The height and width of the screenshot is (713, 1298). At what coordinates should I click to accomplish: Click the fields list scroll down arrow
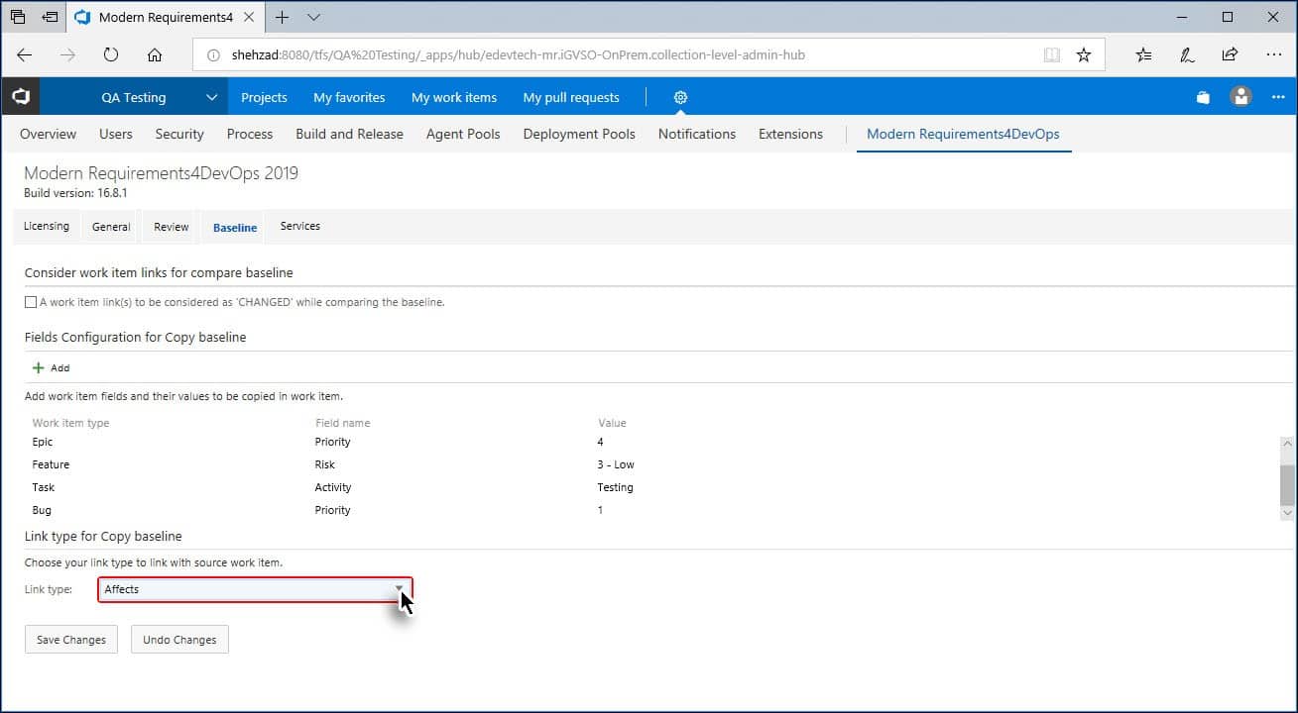[x=1287, y=513]
